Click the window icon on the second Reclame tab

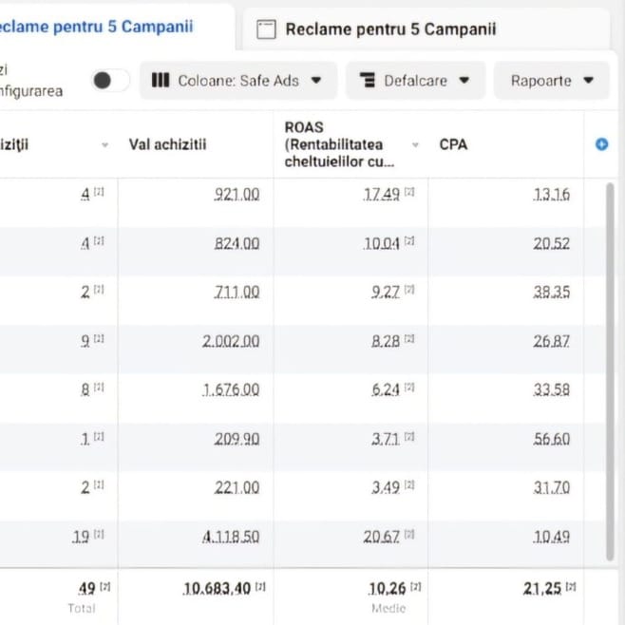(267, 29)
